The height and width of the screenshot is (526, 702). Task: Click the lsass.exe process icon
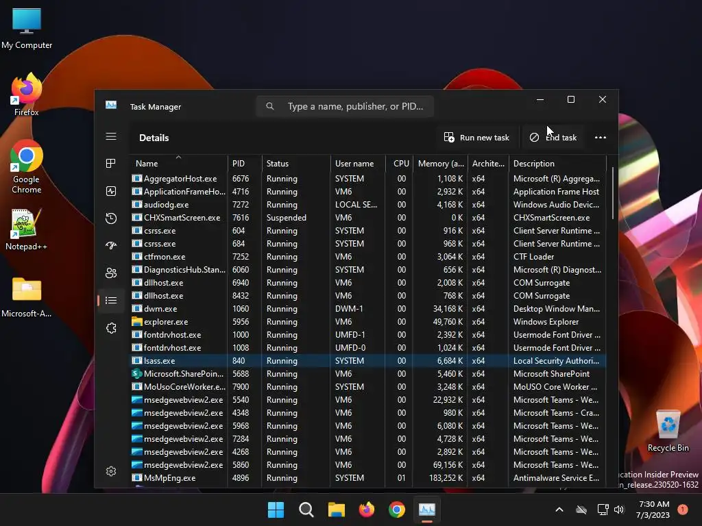click(x=136, y=360)
